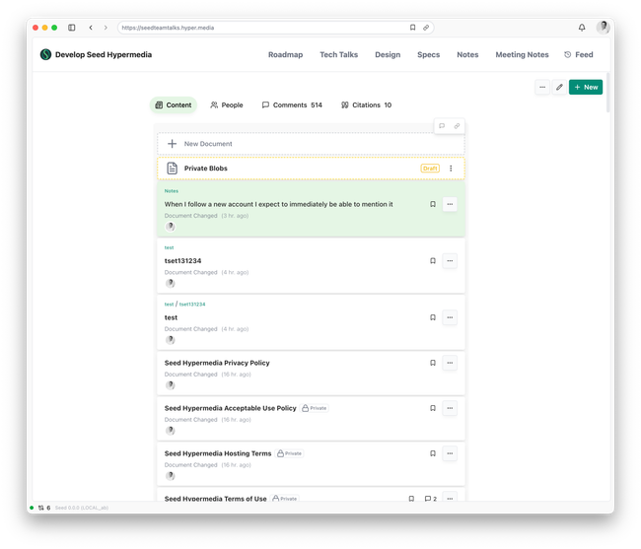
Task: Bookmark the tset131234 document
Action: (432, 261)
